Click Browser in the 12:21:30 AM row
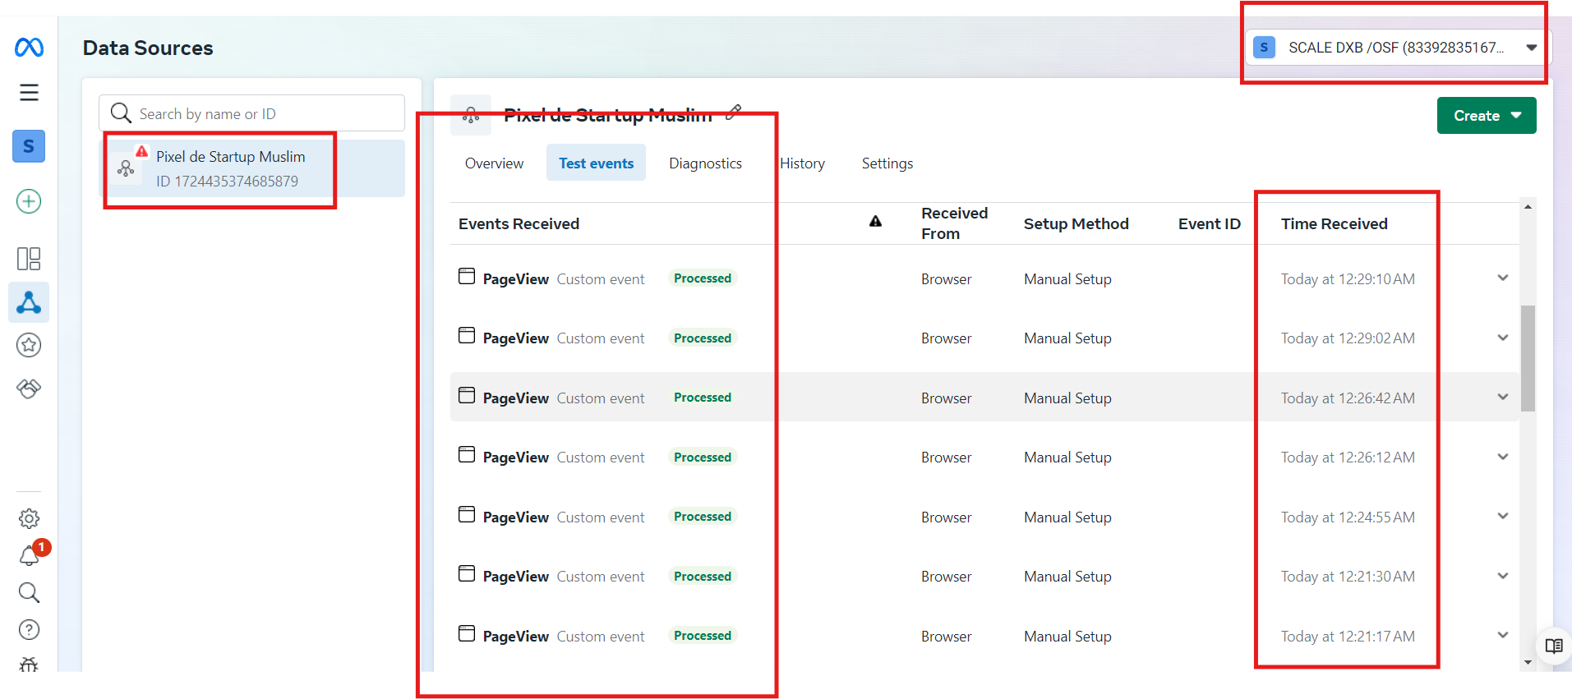 click(x=946, y=577)
